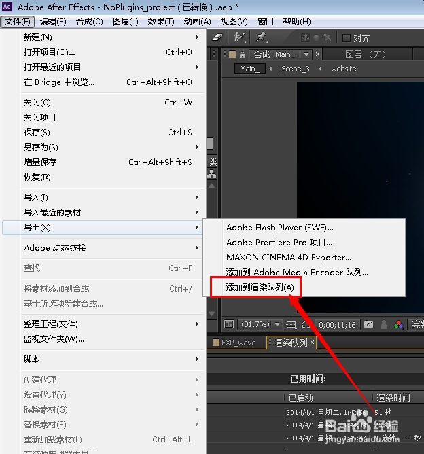Close the 渲染队列 tab
This screenshot has height=454, width=424.
point(312,343)
